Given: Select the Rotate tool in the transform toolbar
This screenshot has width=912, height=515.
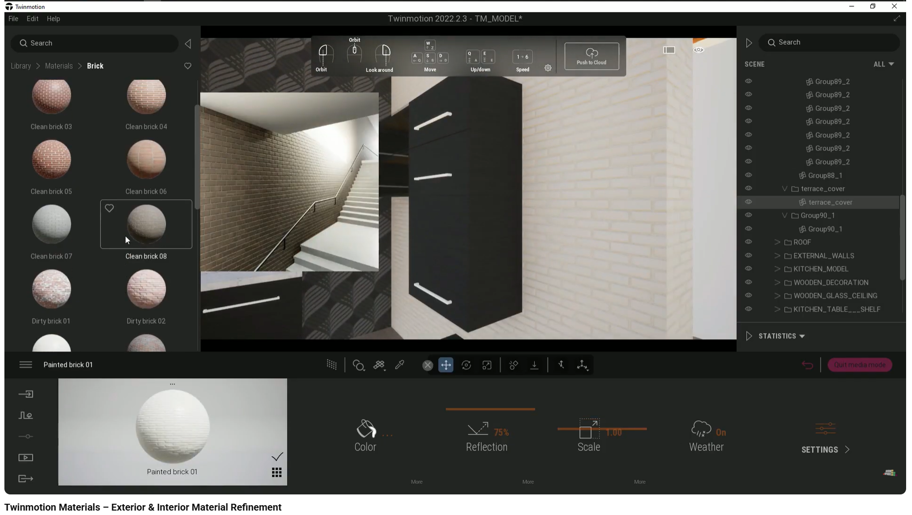Looking at the screenshot, I should click(466, 365).
